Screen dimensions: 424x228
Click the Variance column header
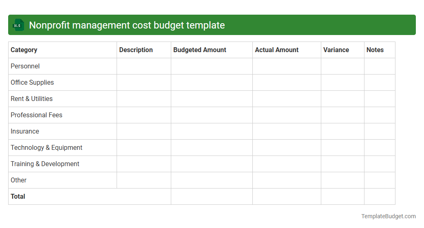pyautogui.click(x=342, y=50)
